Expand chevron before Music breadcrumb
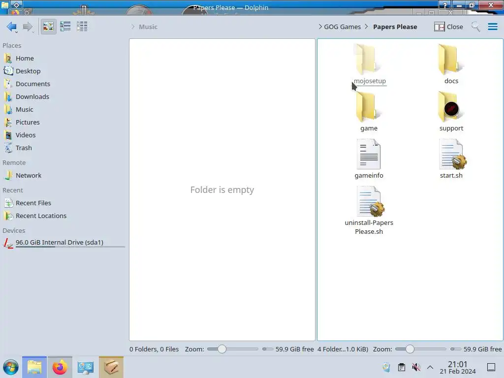The image size is (504, 378). click(133, 27)
